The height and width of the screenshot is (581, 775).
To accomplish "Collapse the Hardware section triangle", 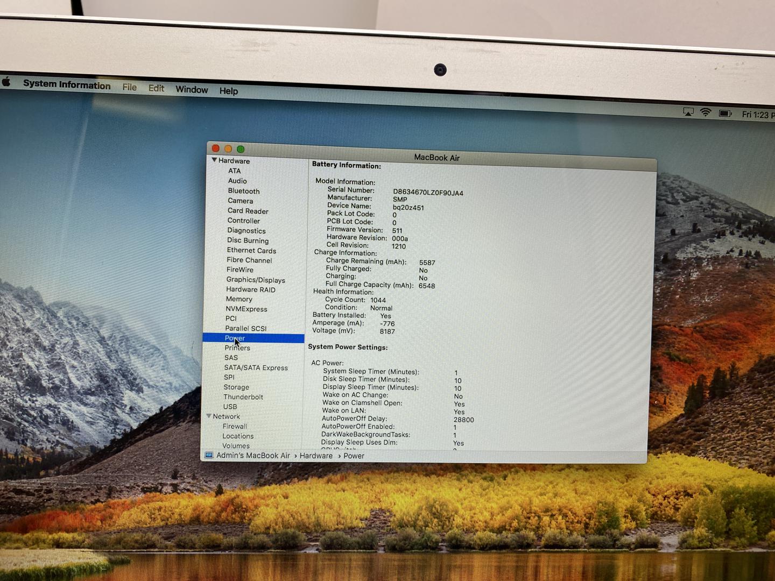I will click(x=214, y=160).
